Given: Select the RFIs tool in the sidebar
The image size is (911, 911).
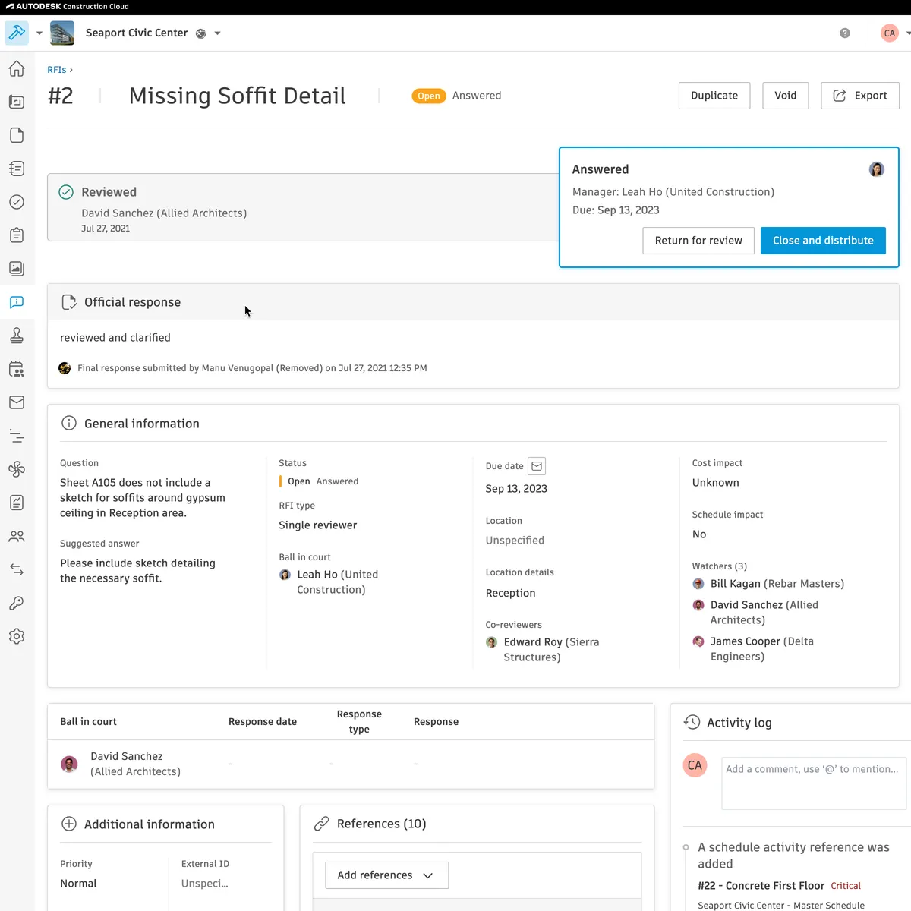Looking at the screenshot, I should (x=17, y=302).
